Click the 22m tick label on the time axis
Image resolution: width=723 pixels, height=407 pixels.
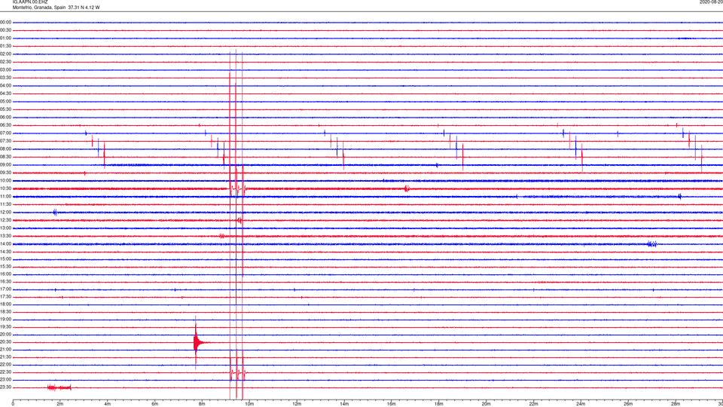click(x=533, y=404)
